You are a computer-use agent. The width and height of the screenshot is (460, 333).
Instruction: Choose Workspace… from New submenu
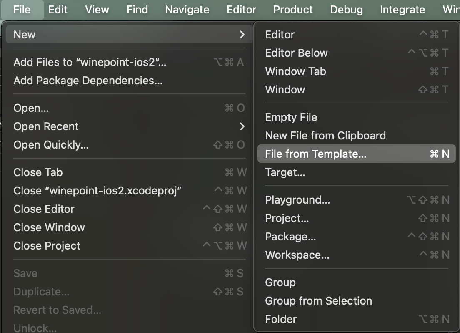pos(297,255)
